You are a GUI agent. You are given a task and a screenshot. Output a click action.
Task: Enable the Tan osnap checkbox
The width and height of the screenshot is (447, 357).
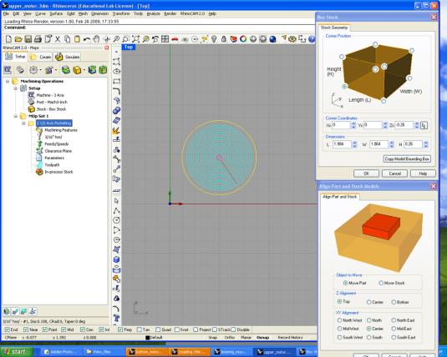[140, 329]
